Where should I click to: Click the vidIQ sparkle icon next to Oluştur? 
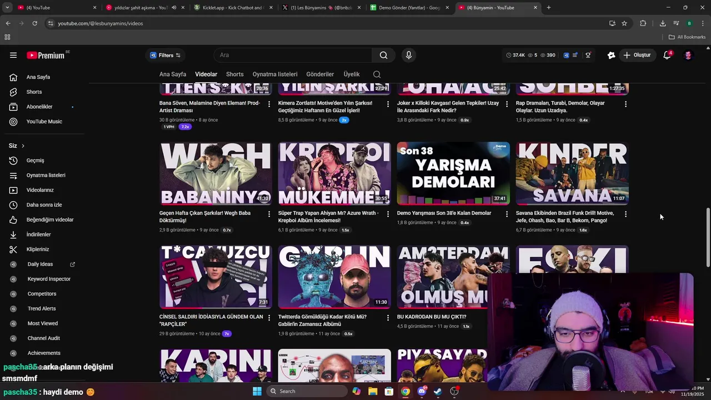pos(611,55)
